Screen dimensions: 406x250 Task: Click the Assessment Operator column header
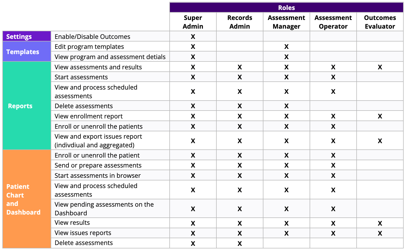[x=333, y=22]
